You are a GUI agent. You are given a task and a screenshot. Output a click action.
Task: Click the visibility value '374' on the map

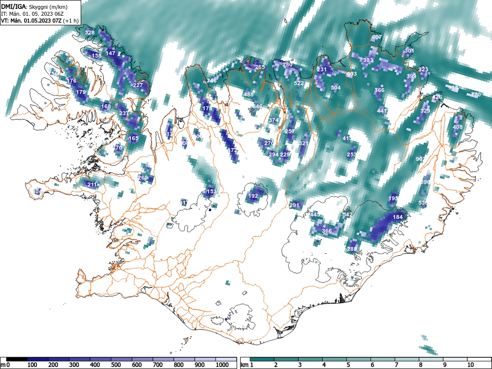[x=274, y=120]
